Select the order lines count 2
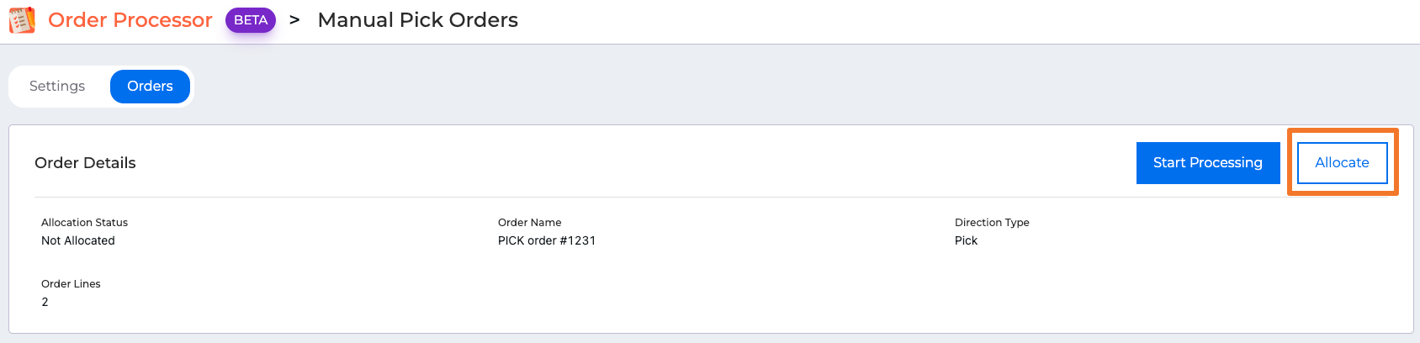The height and width of the screenshot is (343, 1420). click(45, 302)
